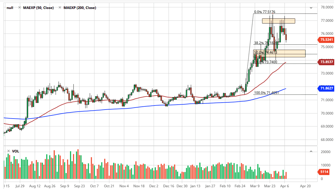
Task: Remove the MAEXP (200, Close) indicator
Action: tap(60, 8)
